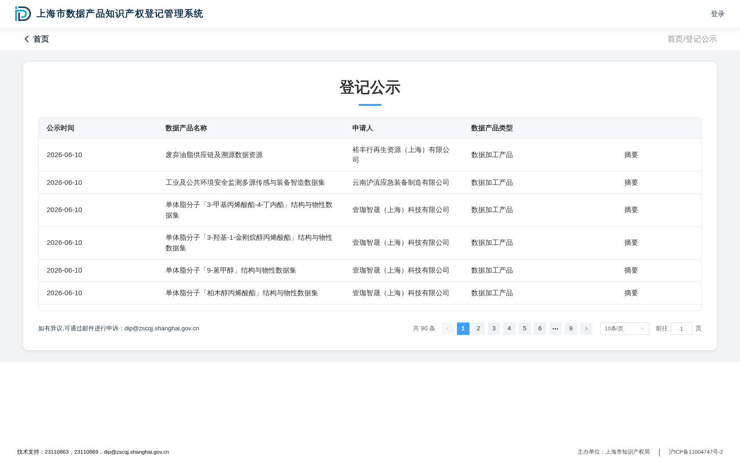Select page 4 in pagination
The height and width of the screenshot is (462, 740).
[509, 328]
